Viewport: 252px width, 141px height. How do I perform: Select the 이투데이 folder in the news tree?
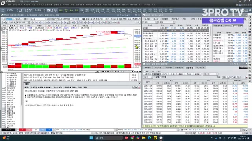[x=10, y=115]
